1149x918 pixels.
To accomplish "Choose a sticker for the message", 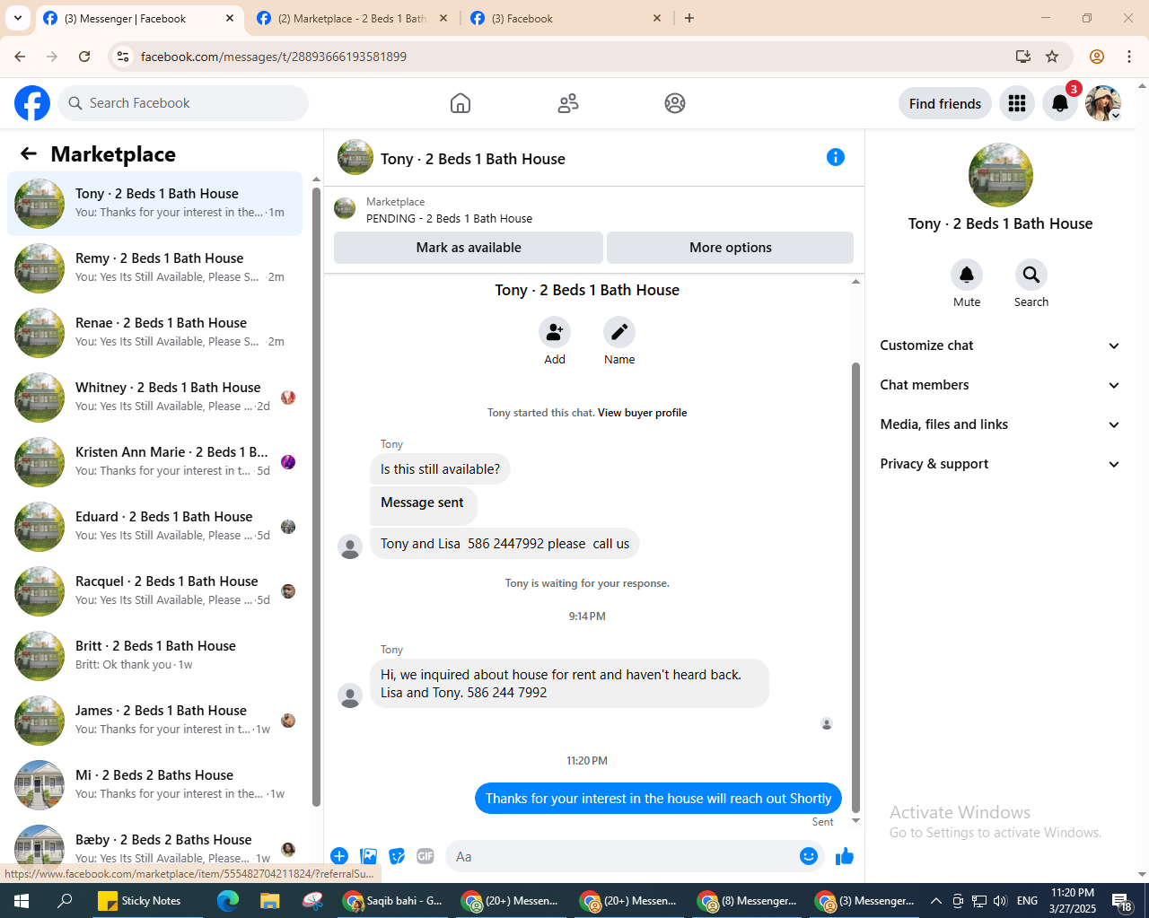I will click(x=397, y=856).
